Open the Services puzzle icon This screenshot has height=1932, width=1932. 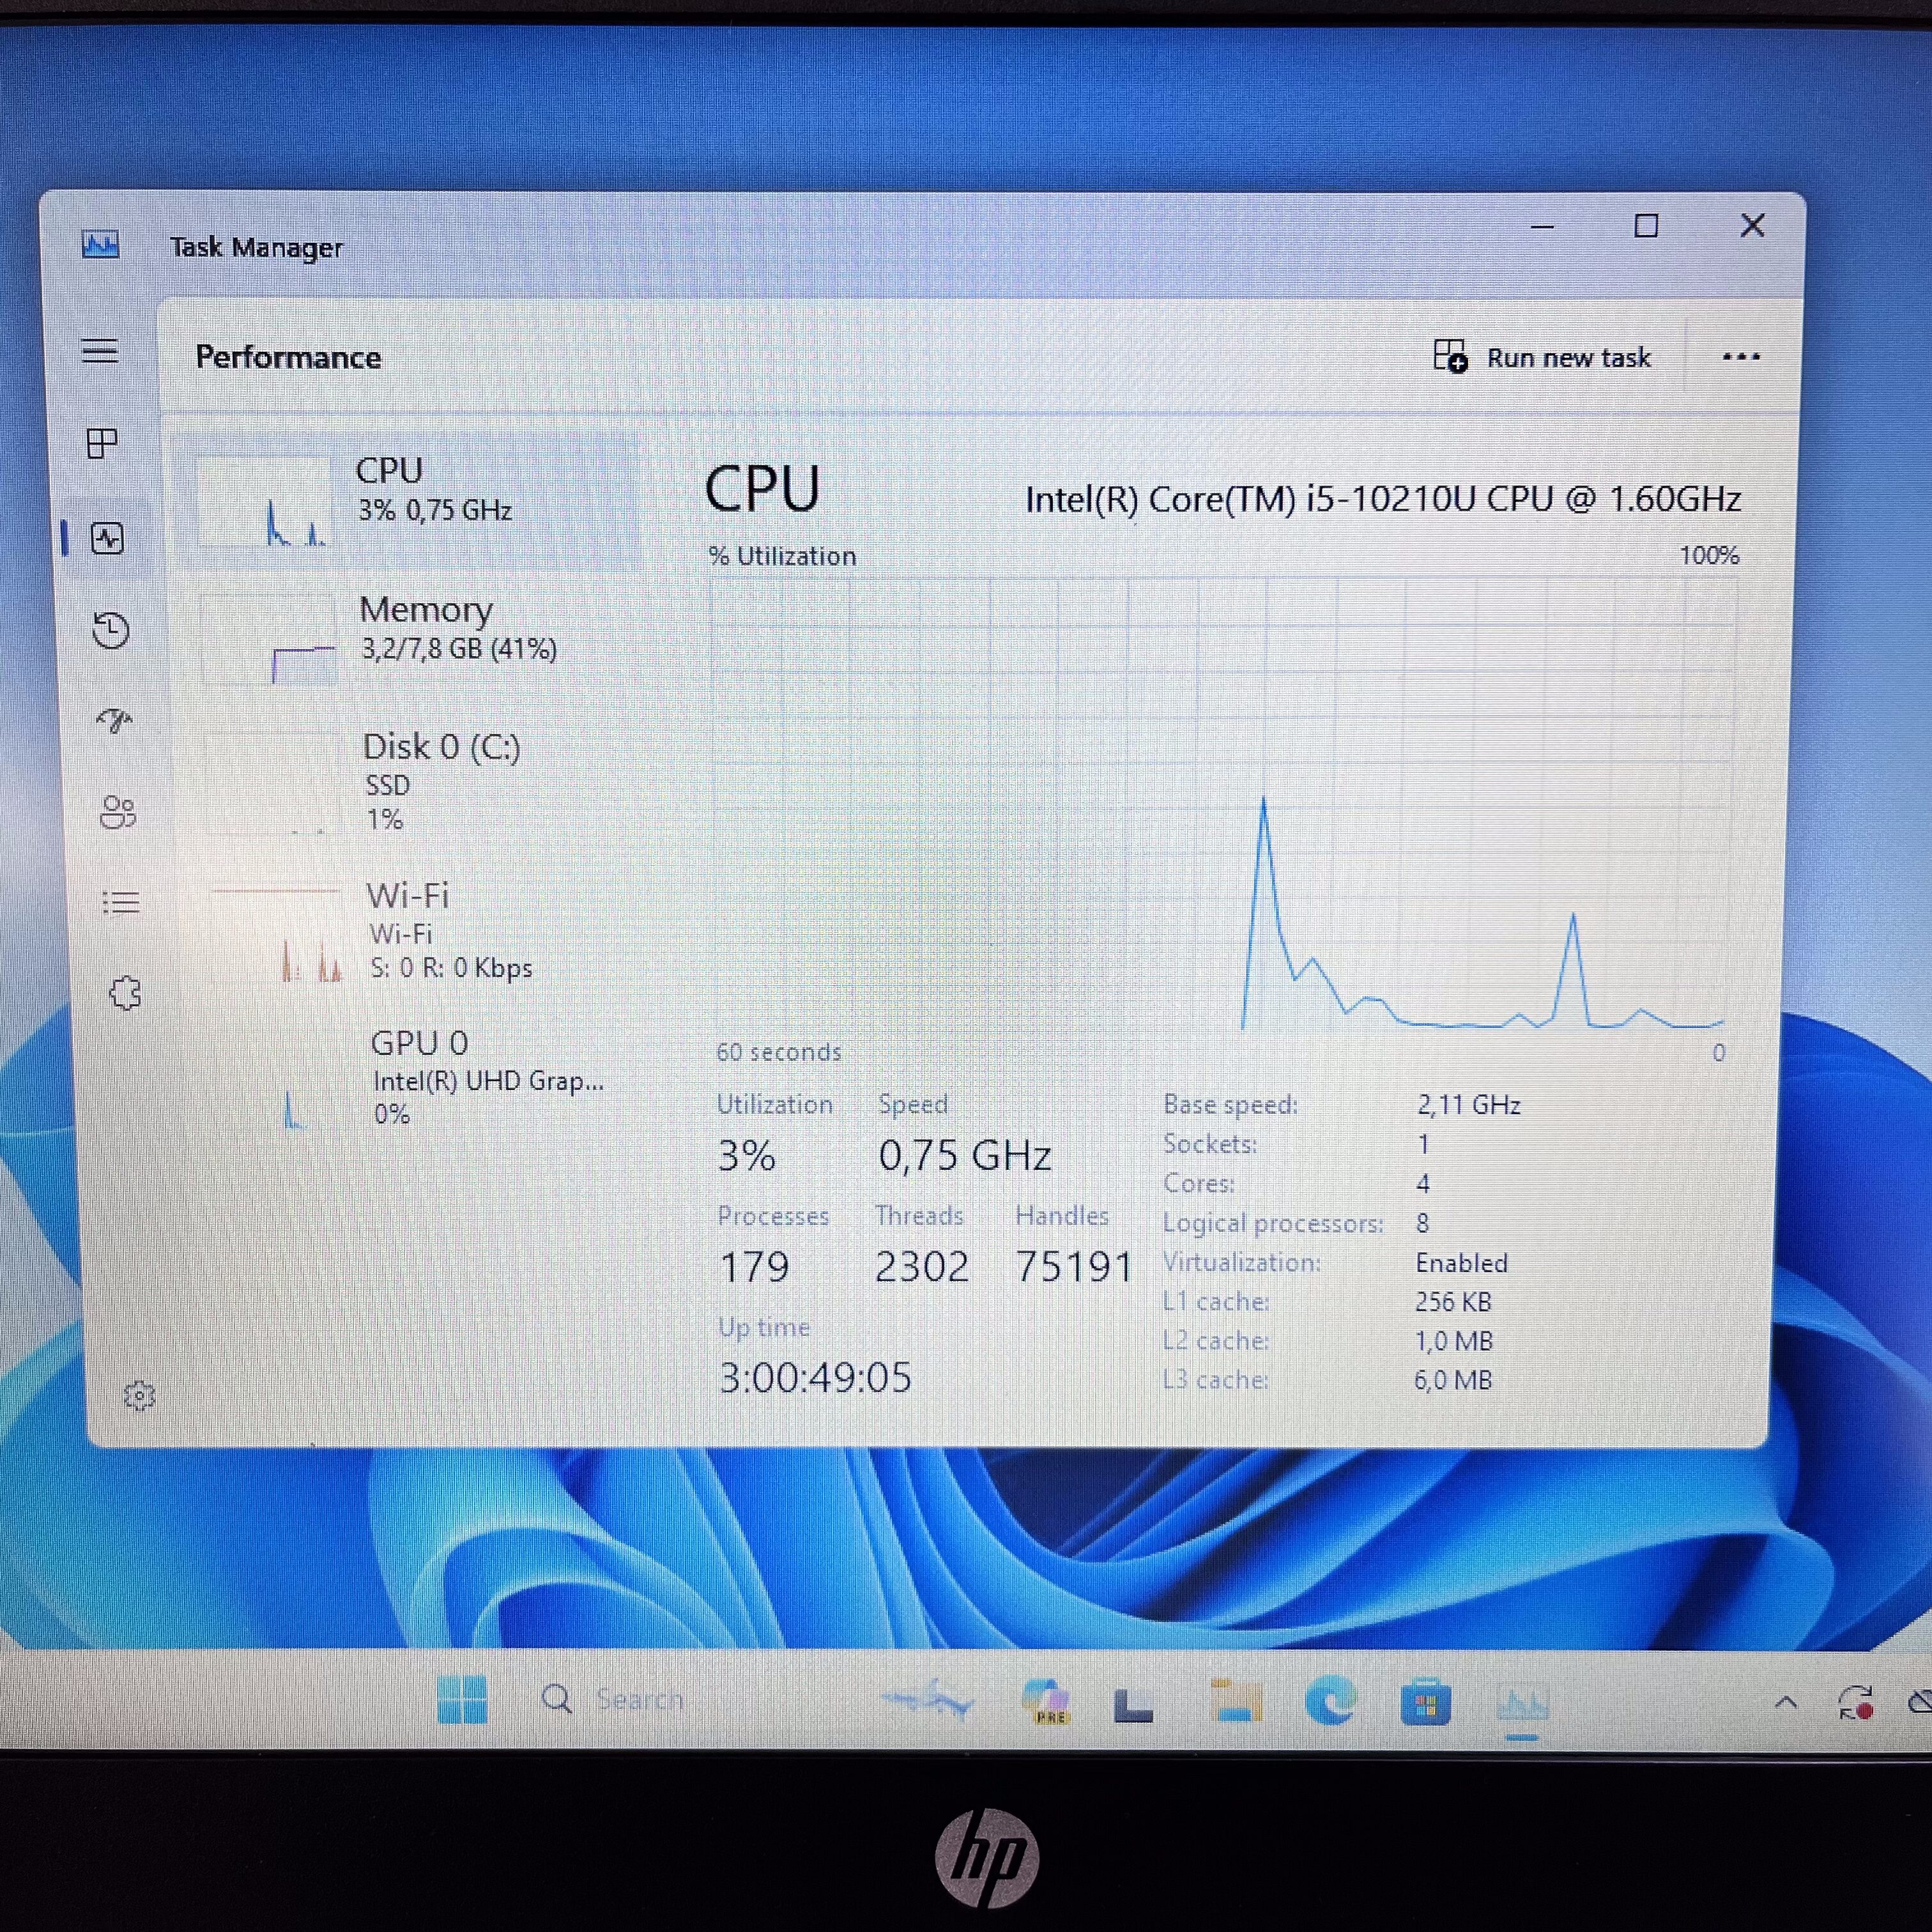[x=125, y=993]
